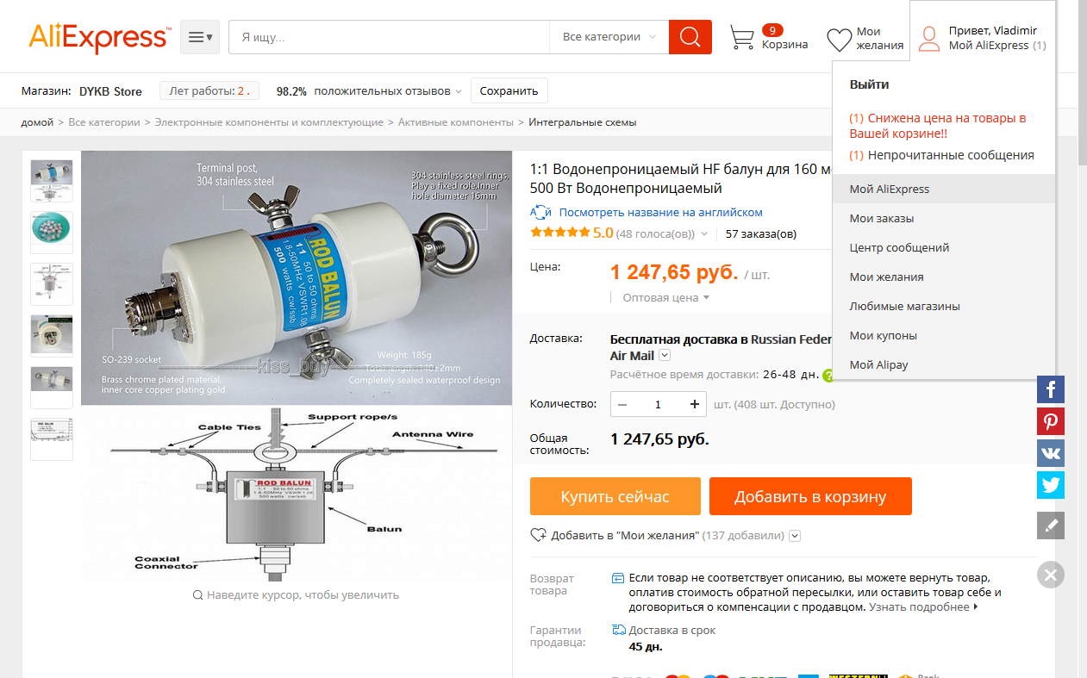
Task: Share on Facebook icon
Action: (x=1051, y=389)
